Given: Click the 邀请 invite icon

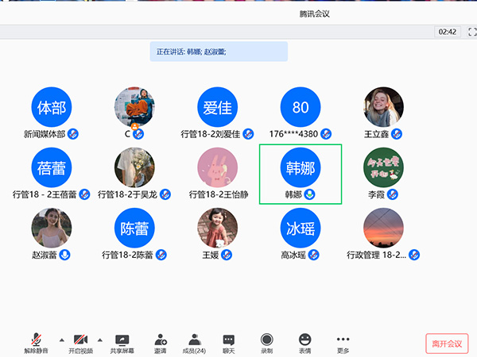Looking at the screenshot, I should click(161, 342).
